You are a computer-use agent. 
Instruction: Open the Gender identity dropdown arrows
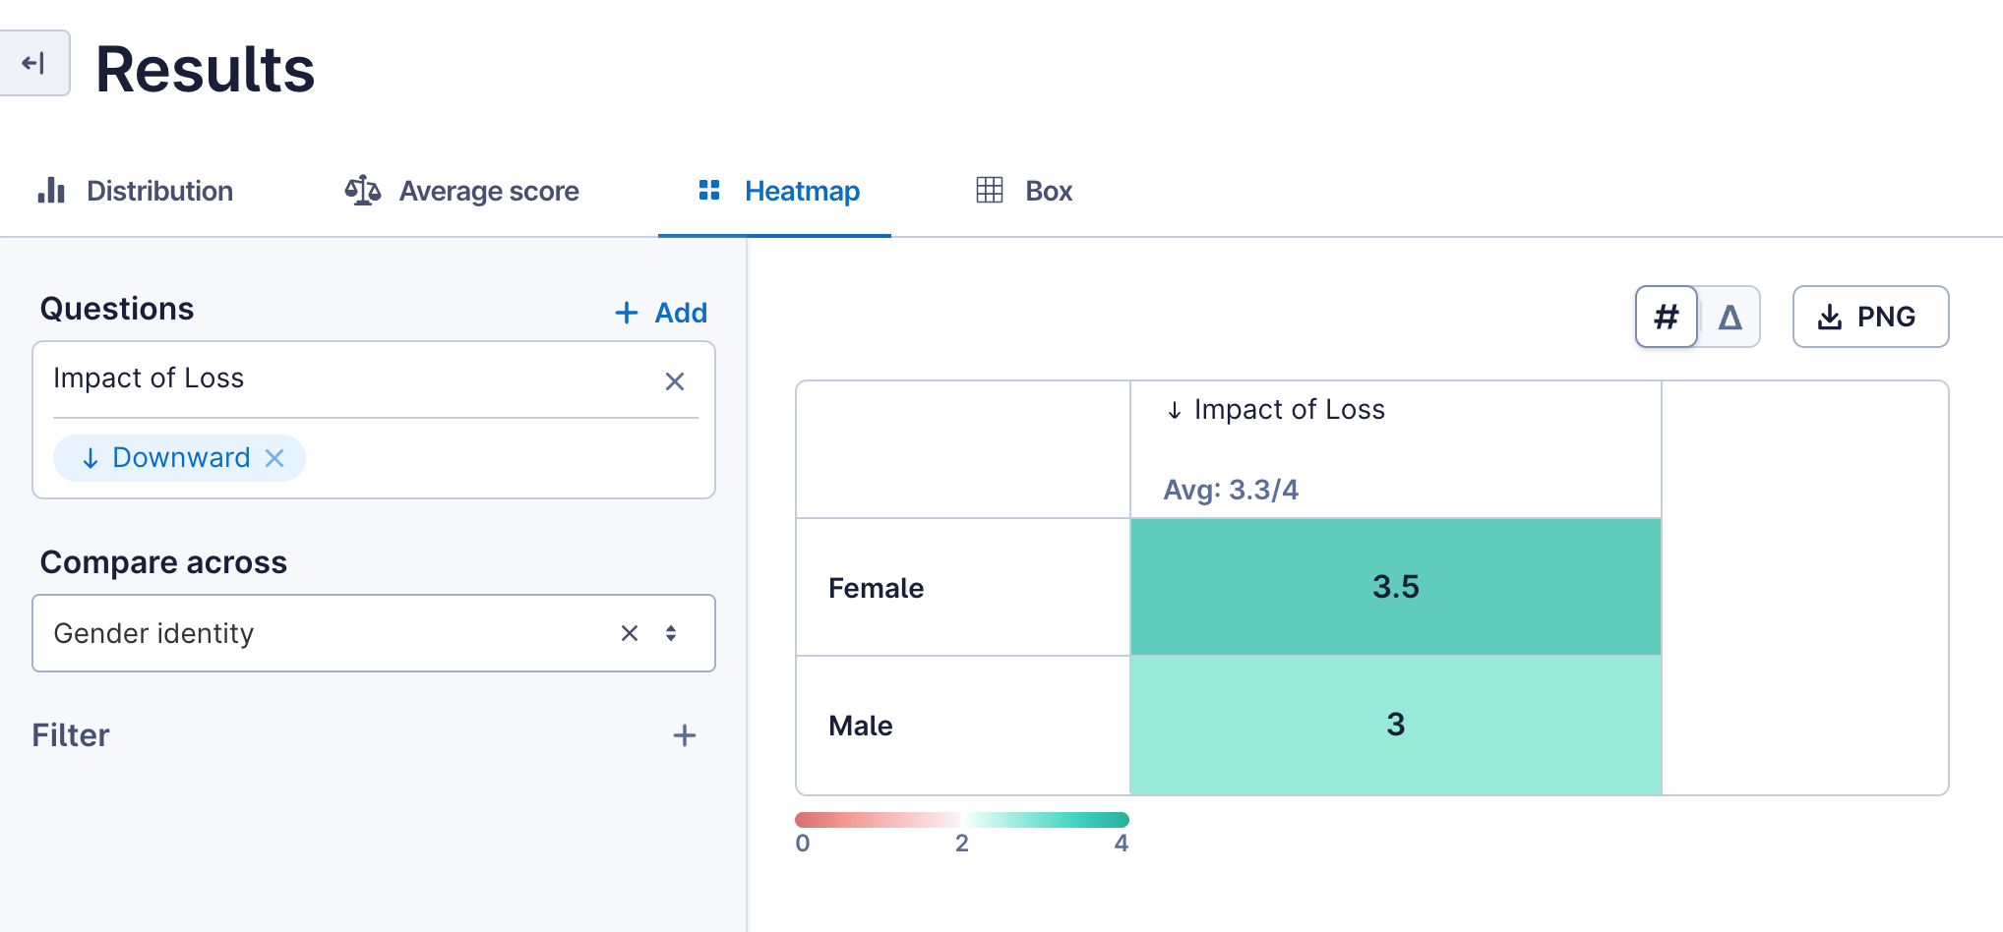671,633
